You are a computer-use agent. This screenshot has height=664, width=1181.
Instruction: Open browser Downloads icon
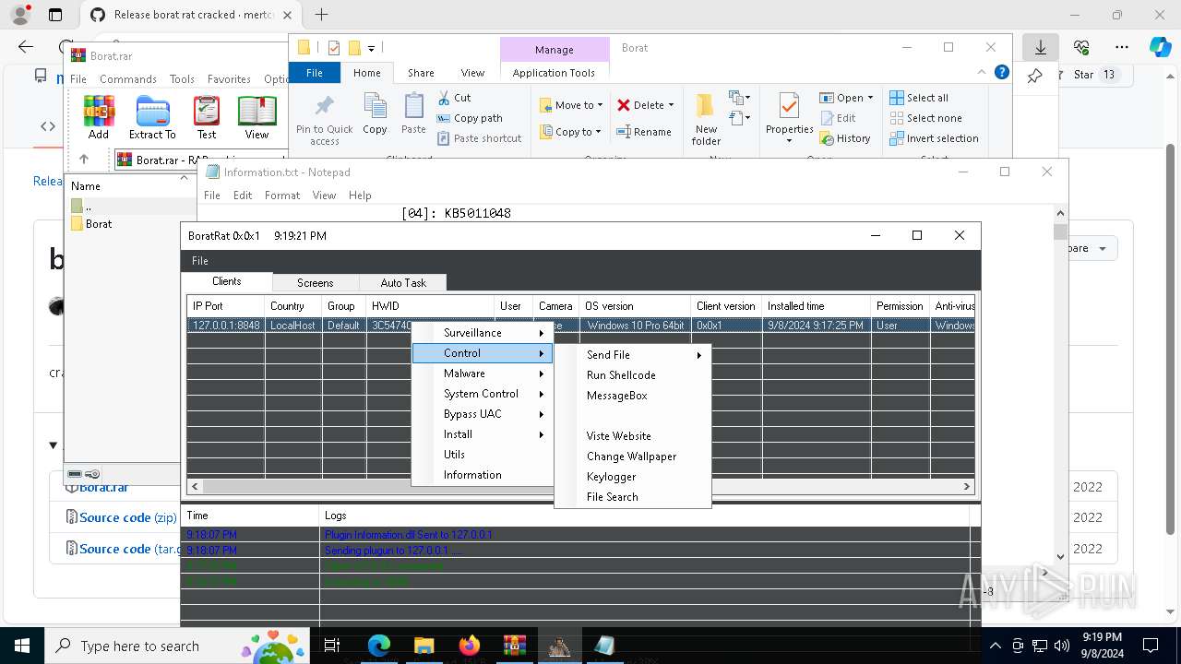pos(1041,47)
